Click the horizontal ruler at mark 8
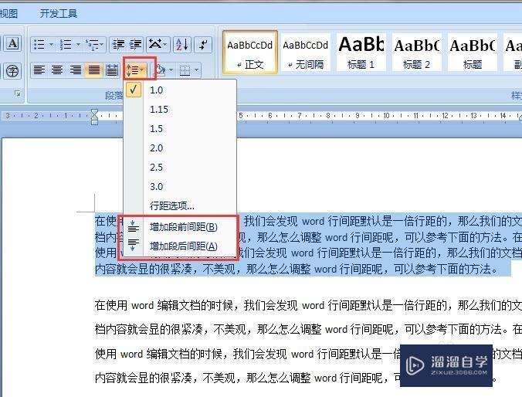The height and width of the screenshot is (397, 522). click(328, 116)
